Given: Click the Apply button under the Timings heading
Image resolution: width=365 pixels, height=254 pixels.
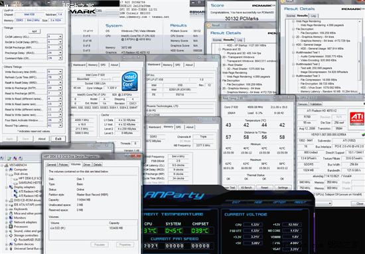Looking at the screenshot, I should (x=35, y=31).
